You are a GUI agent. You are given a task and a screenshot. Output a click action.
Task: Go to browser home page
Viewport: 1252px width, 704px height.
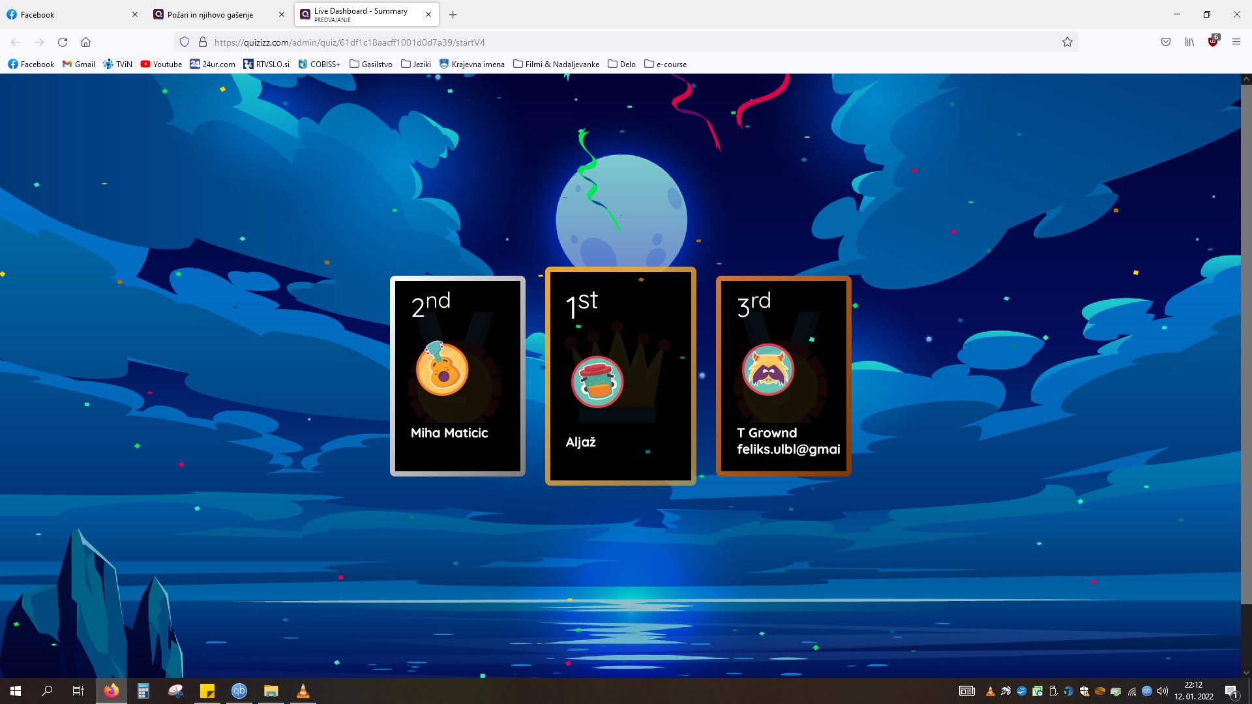(85, 42)
